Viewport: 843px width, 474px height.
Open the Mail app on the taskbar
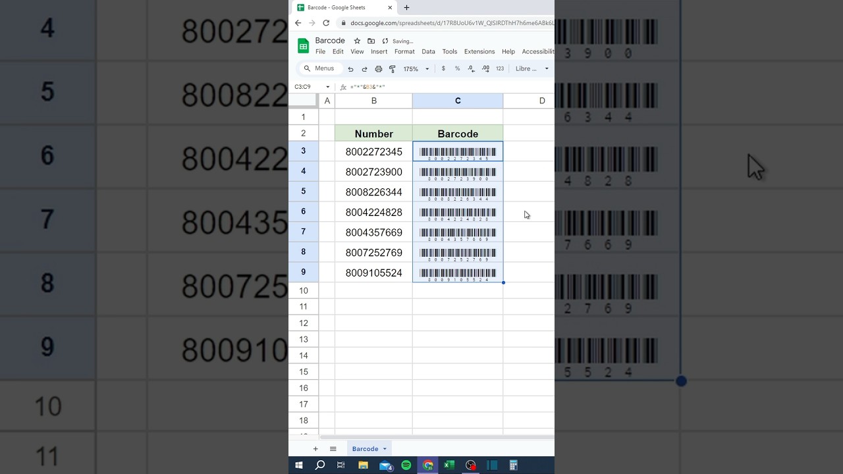pos(385,465)
